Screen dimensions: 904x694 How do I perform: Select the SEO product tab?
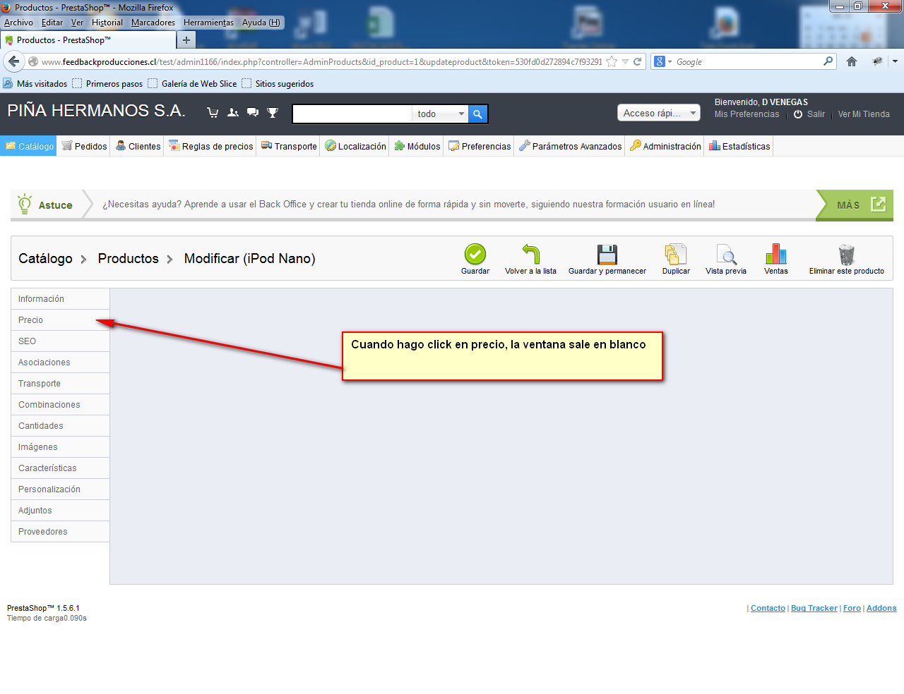coord(60,341)
